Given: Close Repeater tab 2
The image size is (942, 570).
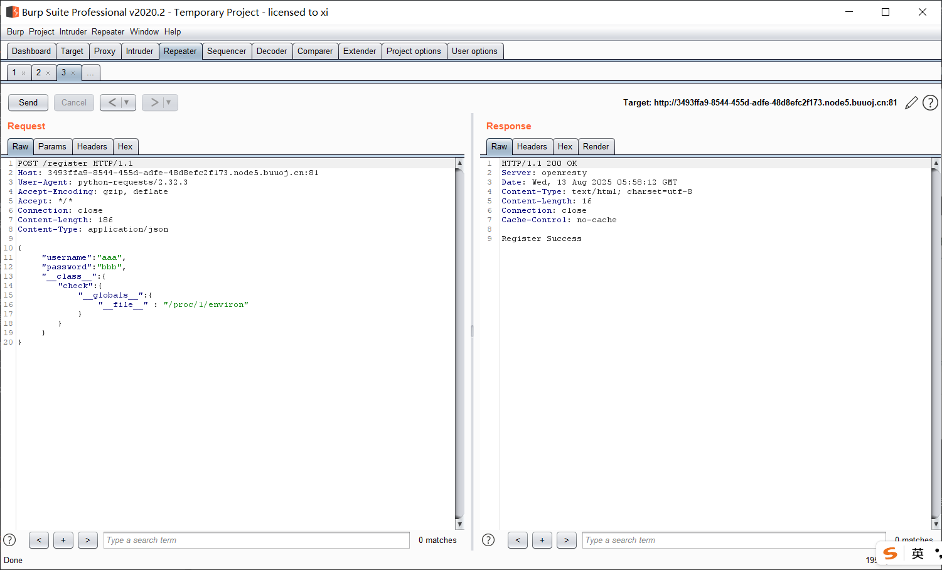Looking at the screenshot, I should (48, 73).
